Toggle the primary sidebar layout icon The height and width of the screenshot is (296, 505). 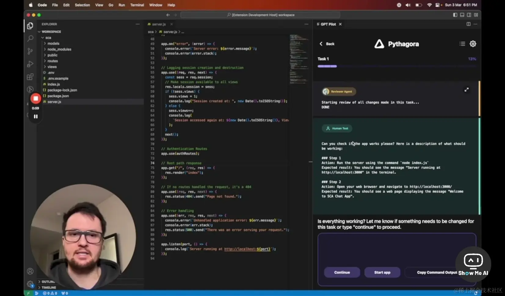pos(455,15)
